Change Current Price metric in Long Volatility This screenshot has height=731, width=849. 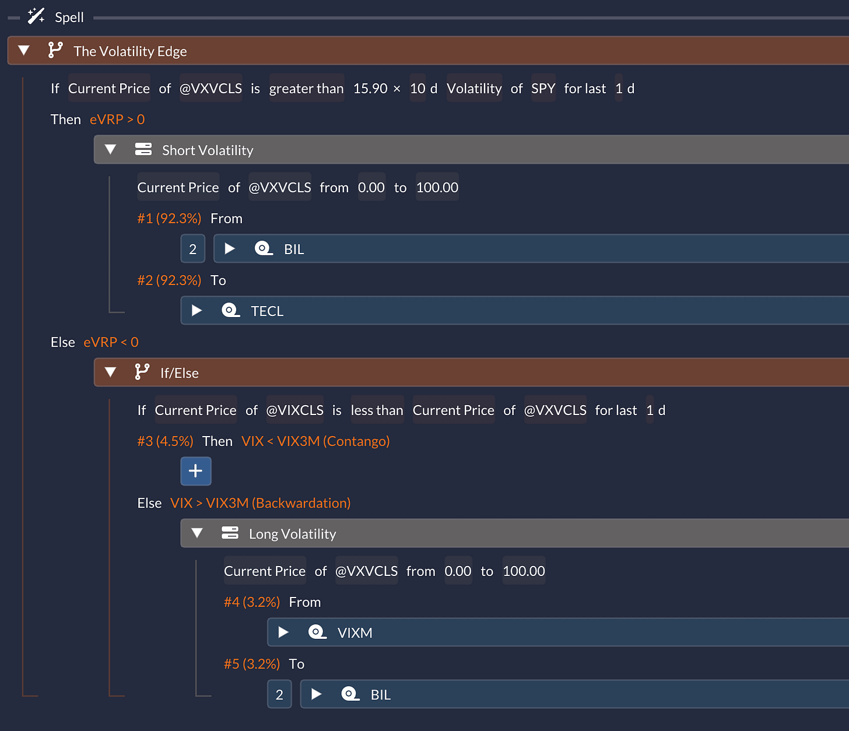[x=265, y=571]
